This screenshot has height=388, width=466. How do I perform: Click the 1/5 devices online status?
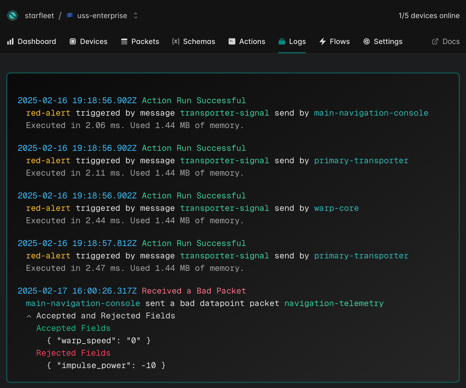(x=429, y=16)
